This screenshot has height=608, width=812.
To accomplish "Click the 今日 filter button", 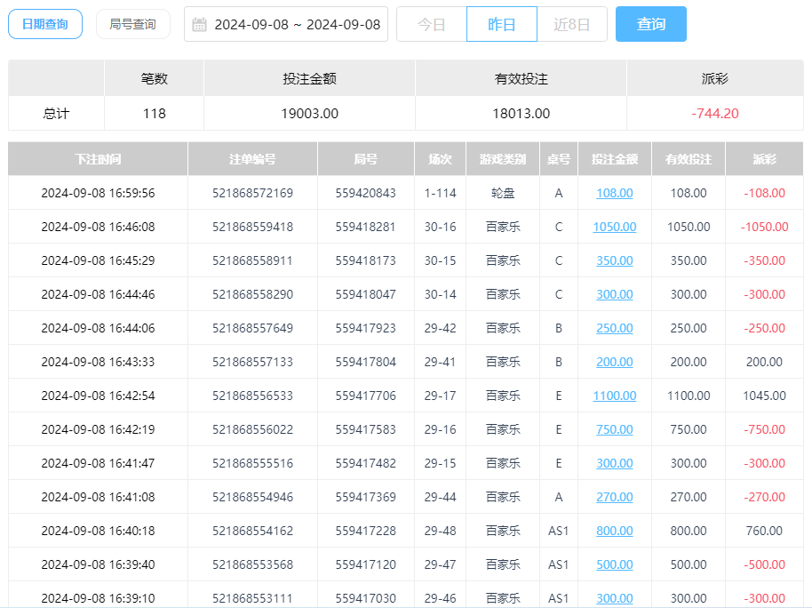I will [x=432, y=24].
